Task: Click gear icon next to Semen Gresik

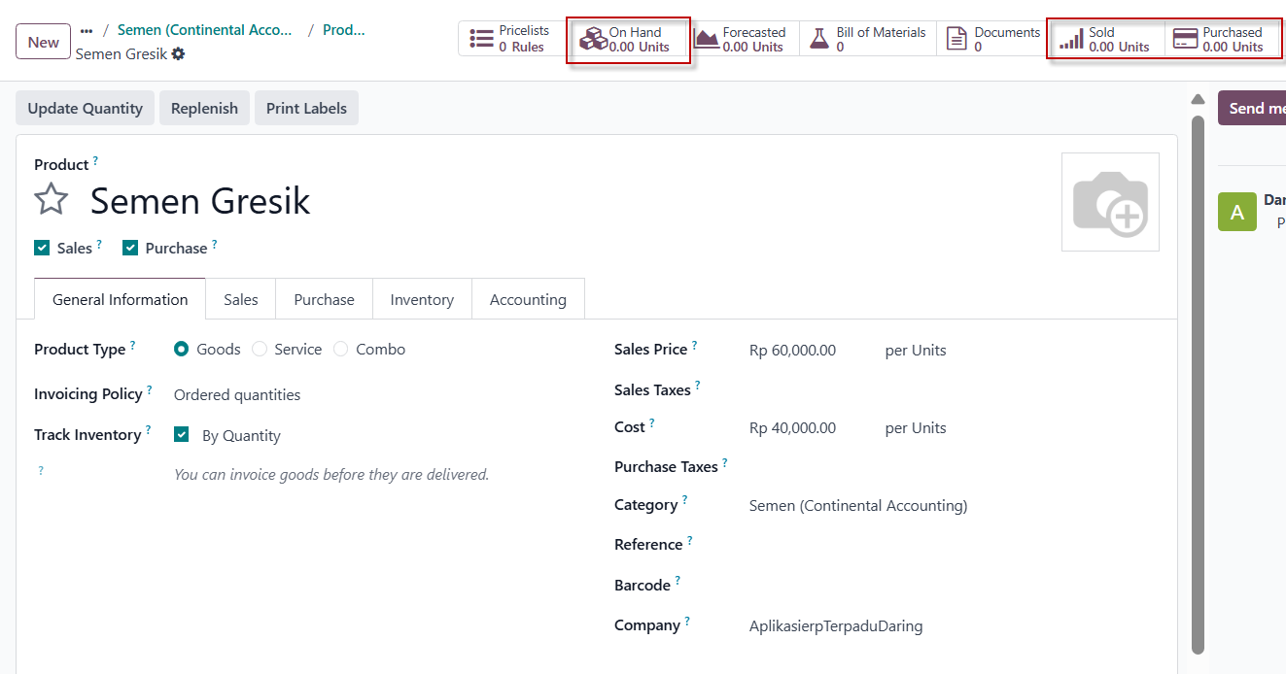Action: pyautogui.click(x=178, y=54)
